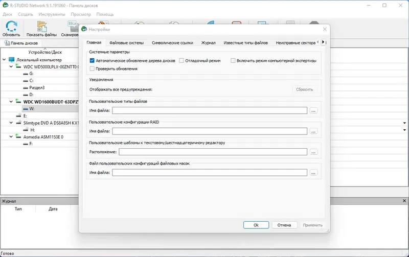Click the Отмена button
409x257 pixels.
pos(284,225)
